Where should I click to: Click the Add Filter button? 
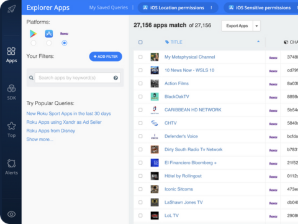click(x=106, y=57)
